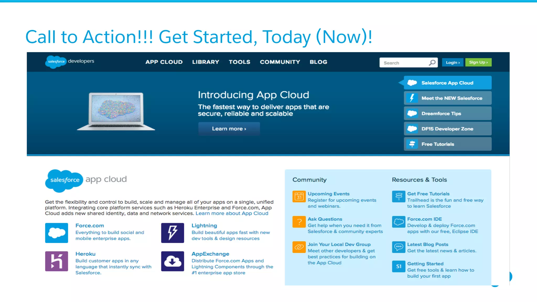Image resolution: width=537 pixels, height=302 pixels.
Task: Click the Ask Questions question-mark icon
Action: [299, 222]
